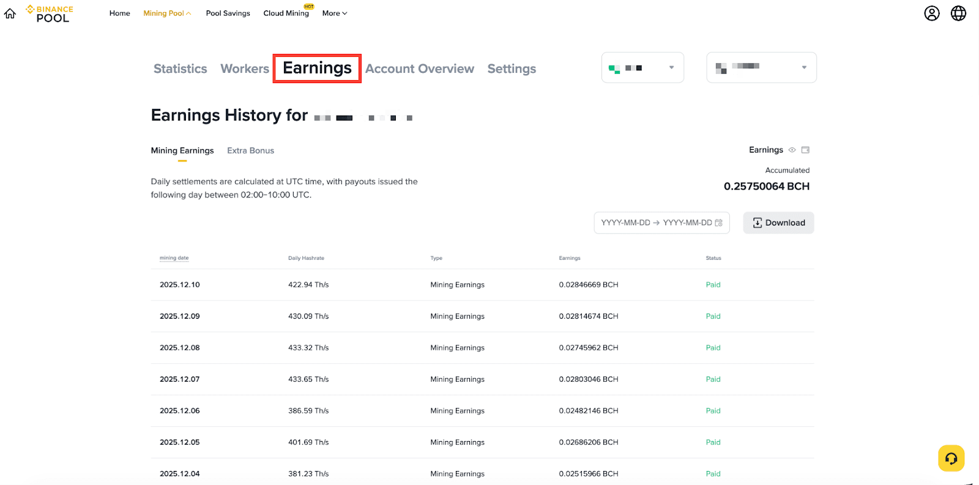Select the 2025.12.07 date cell
This screenshot has width=979, height=485.
180,379
